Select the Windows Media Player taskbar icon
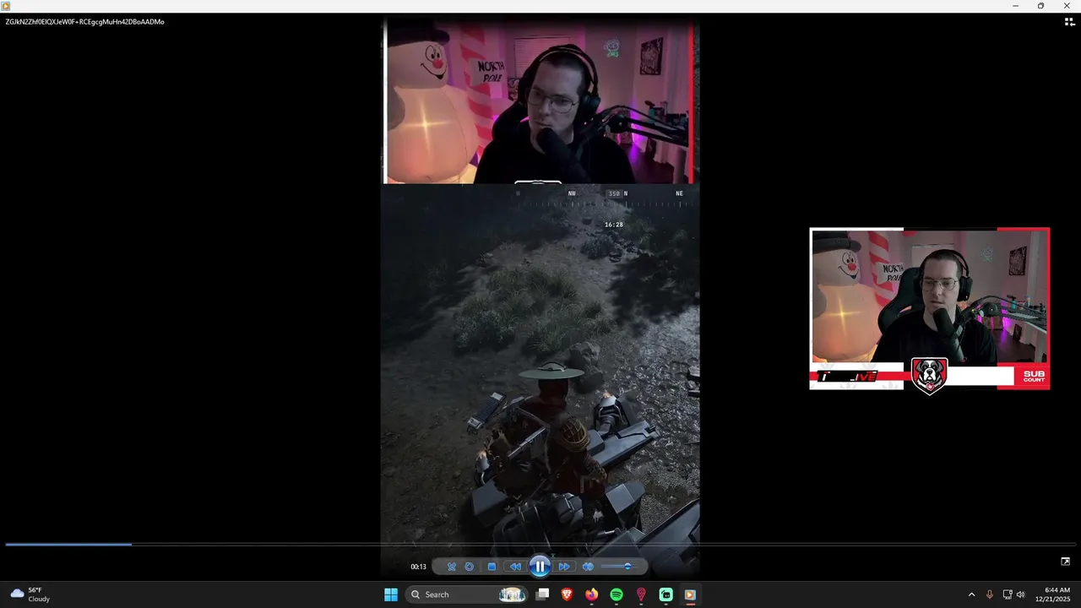 tap(690, 594)
